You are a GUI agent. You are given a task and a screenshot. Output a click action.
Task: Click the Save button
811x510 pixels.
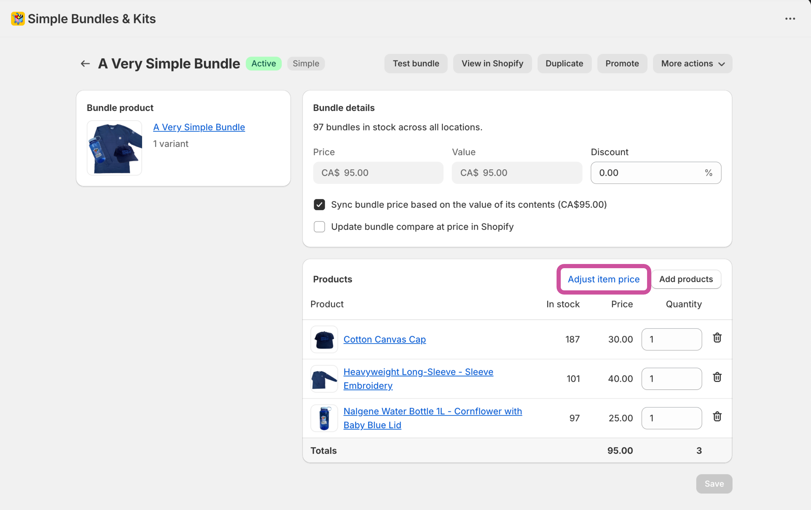(x=714, y=484)
